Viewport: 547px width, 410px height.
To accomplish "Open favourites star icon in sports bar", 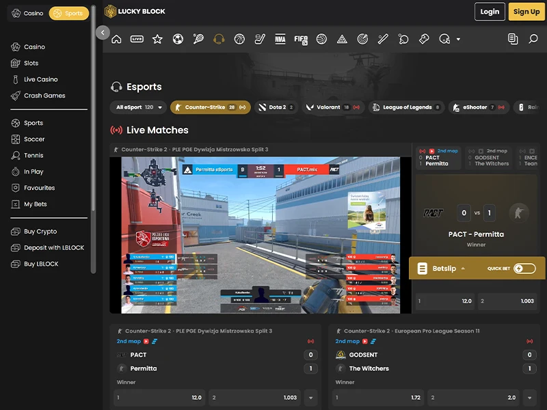I will tap(157, 39).
